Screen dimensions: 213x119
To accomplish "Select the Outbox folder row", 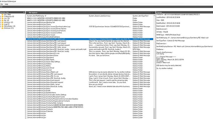I will [x=90, y=64].
